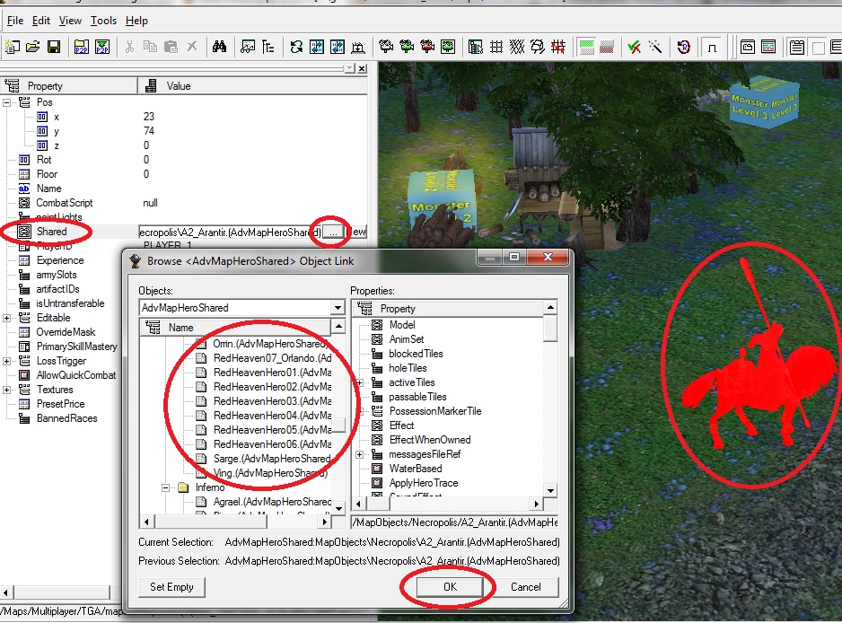Click the yellow P2P toolbar icon

[x=82, y=48]
